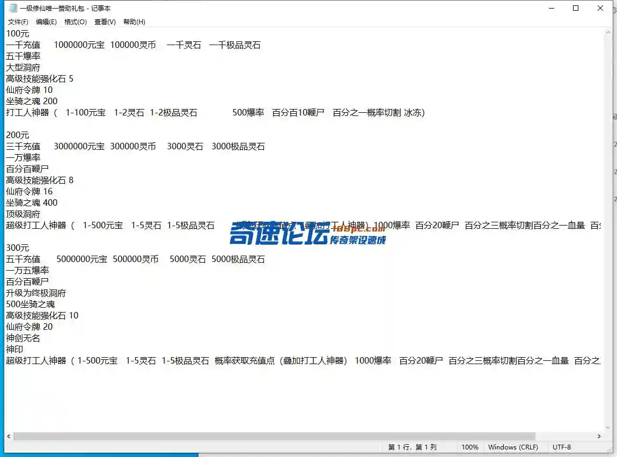Maximize the Notepad window

576,8
